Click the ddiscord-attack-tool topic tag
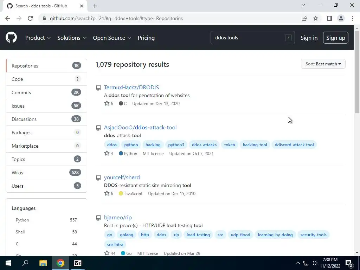 [x=294, y=145]
